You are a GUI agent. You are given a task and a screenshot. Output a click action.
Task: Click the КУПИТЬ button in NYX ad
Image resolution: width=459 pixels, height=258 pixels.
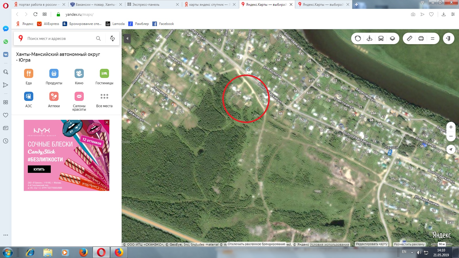point(39,169)
